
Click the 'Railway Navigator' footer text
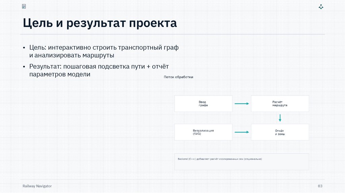37,186
